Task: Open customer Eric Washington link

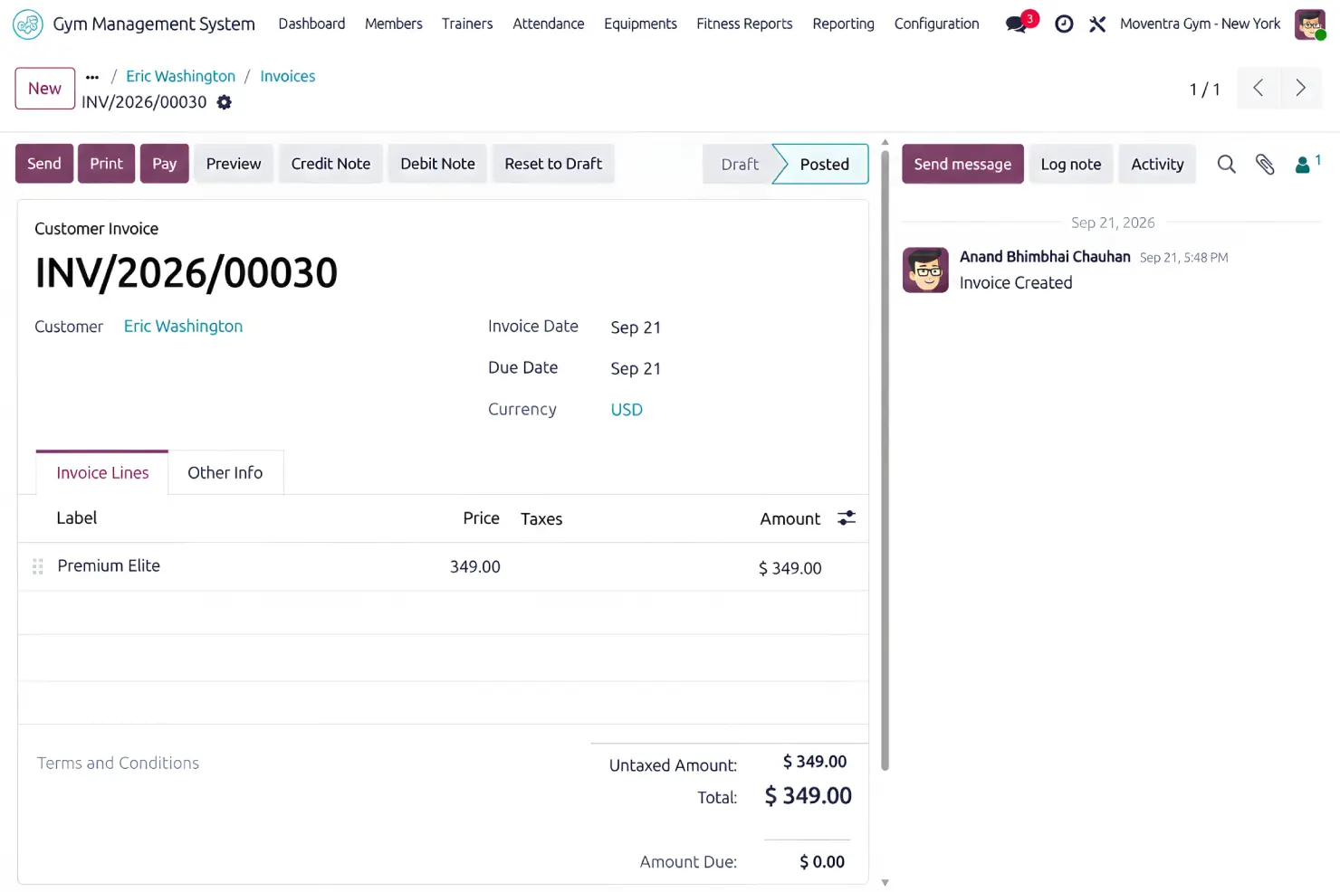Action: click(x=183, y=327)
